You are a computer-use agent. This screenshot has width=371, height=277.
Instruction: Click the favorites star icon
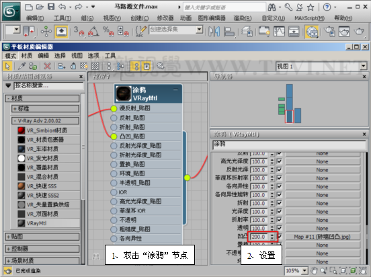311,7
